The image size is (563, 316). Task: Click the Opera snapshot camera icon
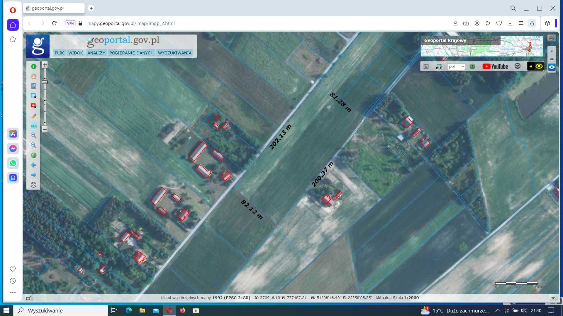[466, 23]
